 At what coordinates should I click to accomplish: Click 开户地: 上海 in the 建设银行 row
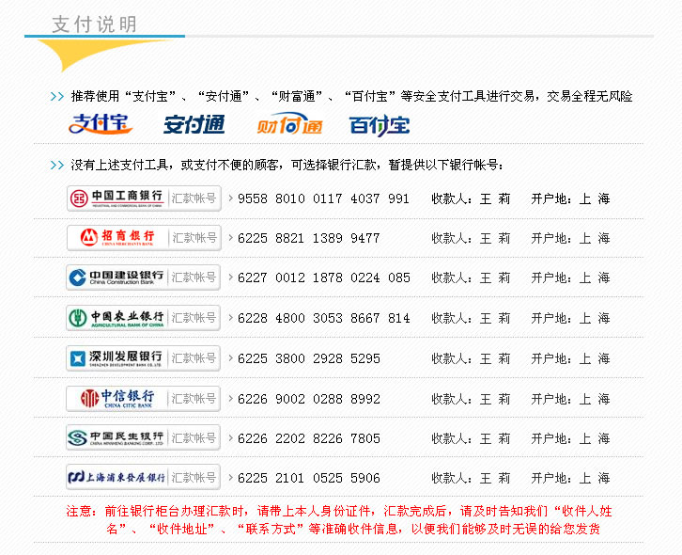pos(570,277)
